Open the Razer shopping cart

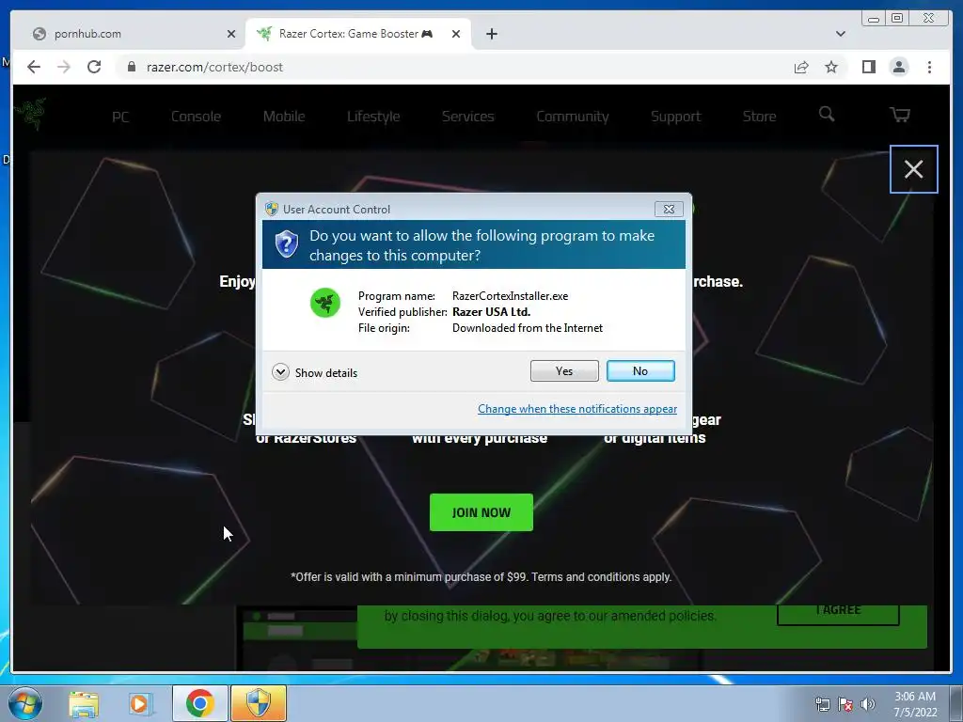point(900,114)
